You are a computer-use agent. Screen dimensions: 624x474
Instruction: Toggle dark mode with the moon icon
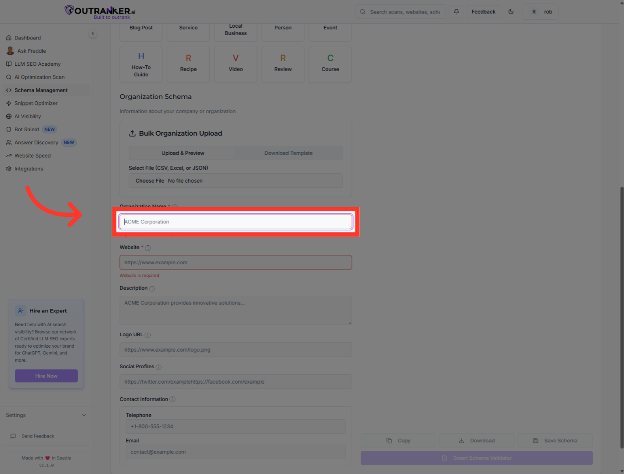click(511, 11)
